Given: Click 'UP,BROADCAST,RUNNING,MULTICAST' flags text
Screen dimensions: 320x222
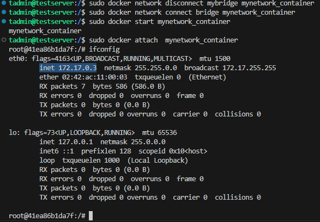Looking at the screenshot, I should 131,59.
